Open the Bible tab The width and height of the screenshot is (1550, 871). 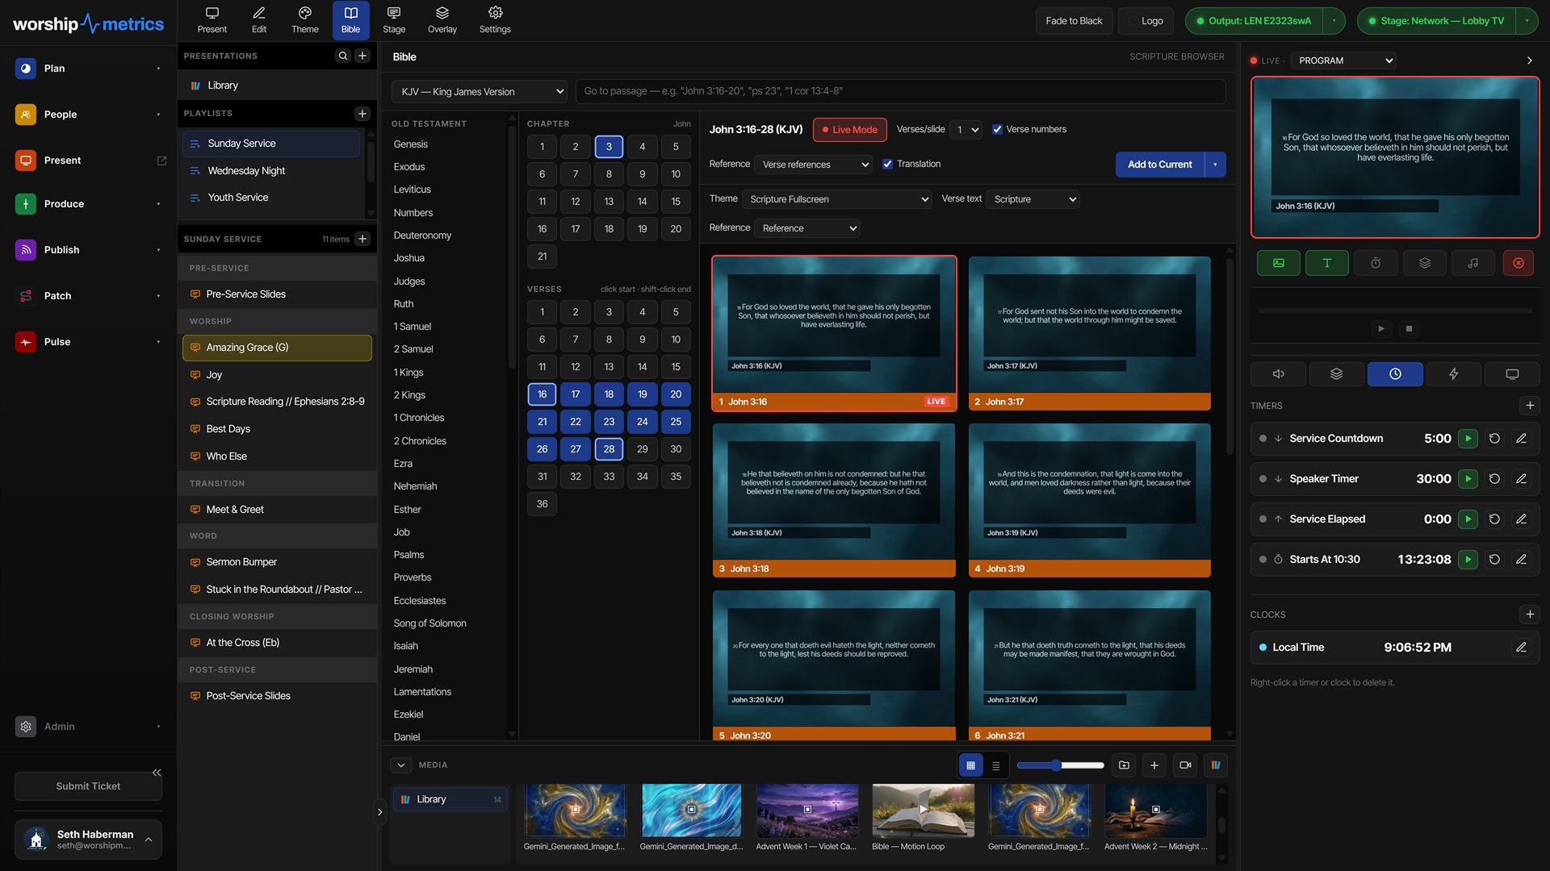(x=350, y=20)
